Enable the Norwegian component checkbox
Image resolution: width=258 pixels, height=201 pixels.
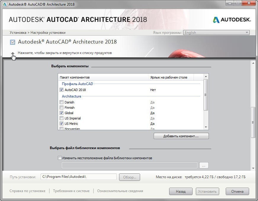[x=61, y=128]
